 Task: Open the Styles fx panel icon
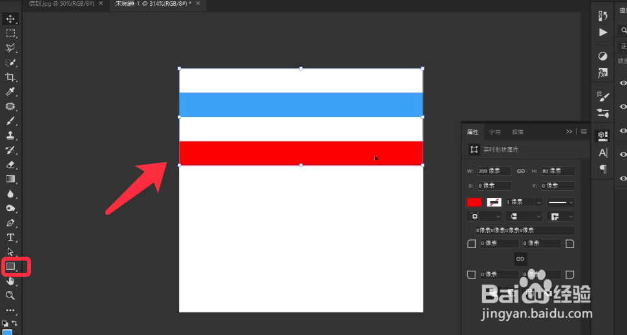point(602,73)
